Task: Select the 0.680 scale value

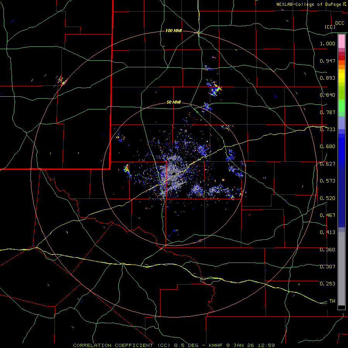Action: pos(328,147)
